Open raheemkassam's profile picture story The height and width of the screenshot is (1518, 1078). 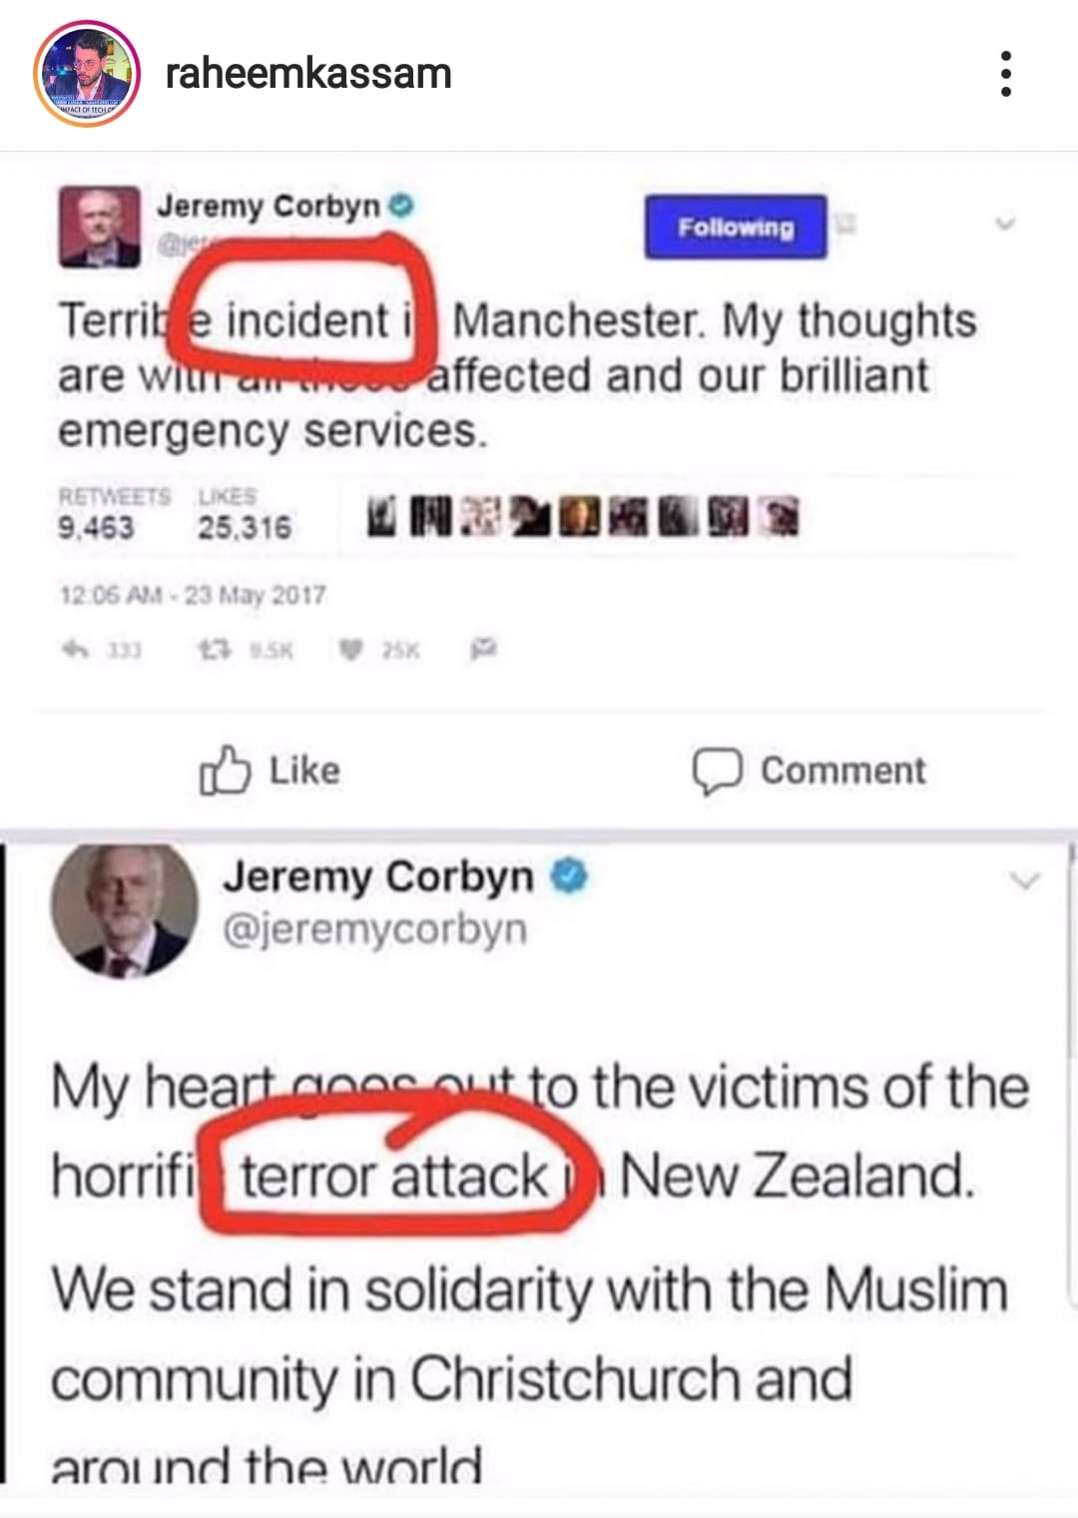(87, 76)
